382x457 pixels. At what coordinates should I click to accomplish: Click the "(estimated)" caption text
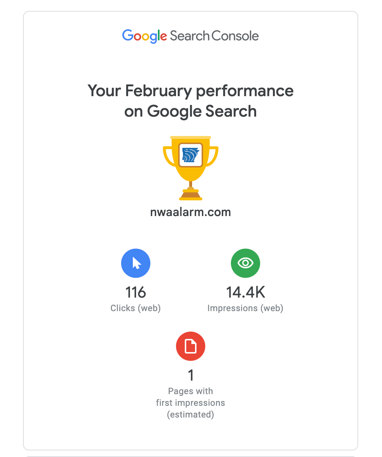pyautogui.click(x=191, y=415)
